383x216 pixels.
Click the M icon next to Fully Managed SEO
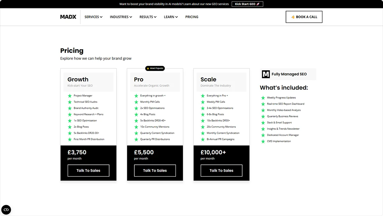tap(265, 74)
